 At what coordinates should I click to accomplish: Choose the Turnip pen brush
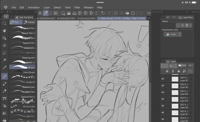(22, 38)
